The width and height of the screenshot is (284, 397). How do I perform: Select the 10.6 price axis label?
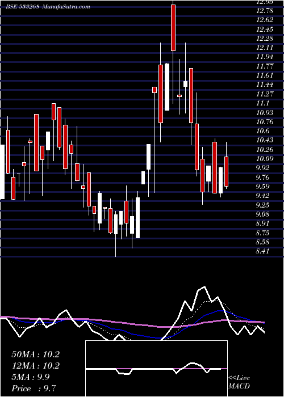point(262,131)
